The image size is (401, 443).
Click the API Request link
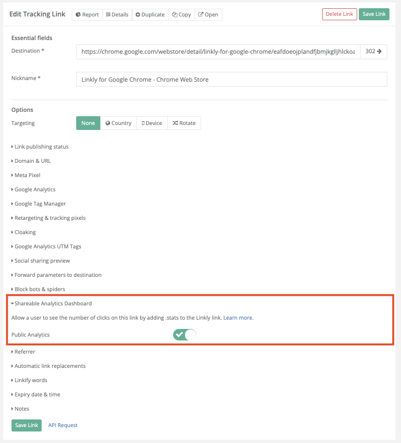click(62, 425)
